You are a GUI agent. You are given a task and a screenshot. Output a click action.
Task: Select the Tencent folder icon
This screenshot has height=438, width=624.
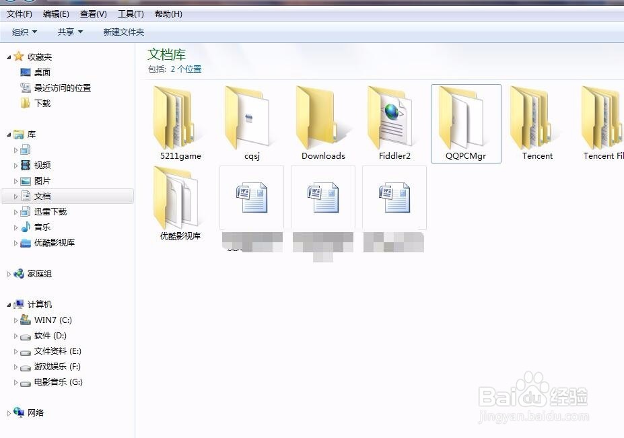tap(532, 117)
